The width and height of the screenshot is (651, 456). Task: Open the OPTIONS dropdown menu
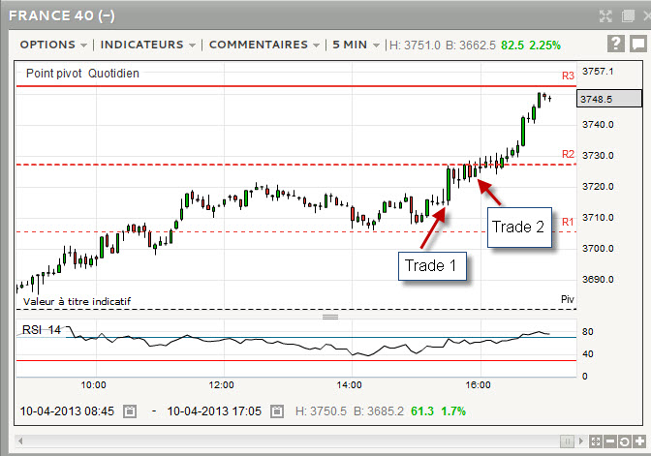click(53, 45)
